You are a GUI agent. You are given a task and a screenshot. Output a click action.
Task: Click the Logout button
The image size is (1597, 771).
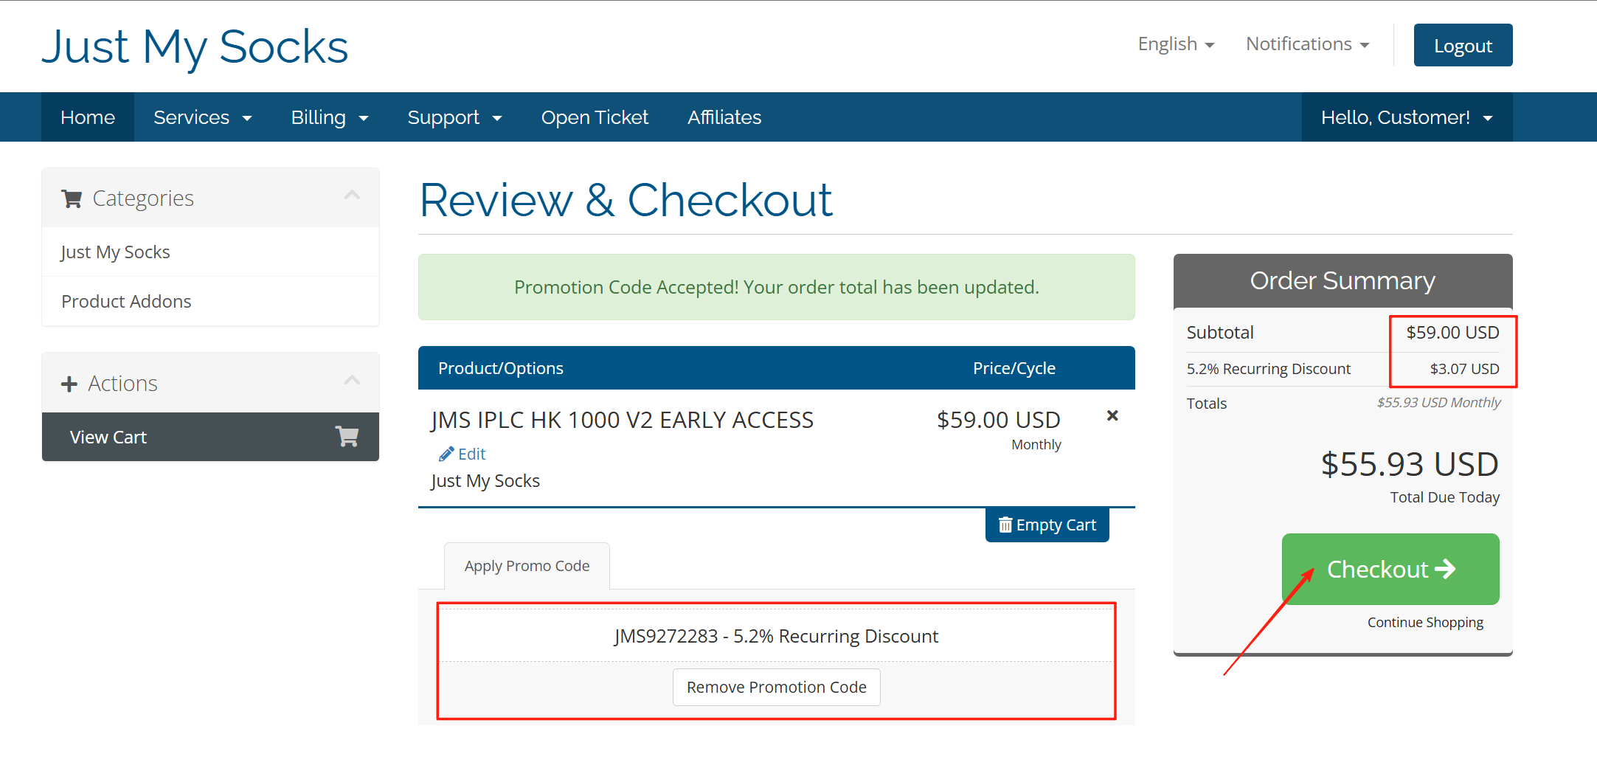1463,45
